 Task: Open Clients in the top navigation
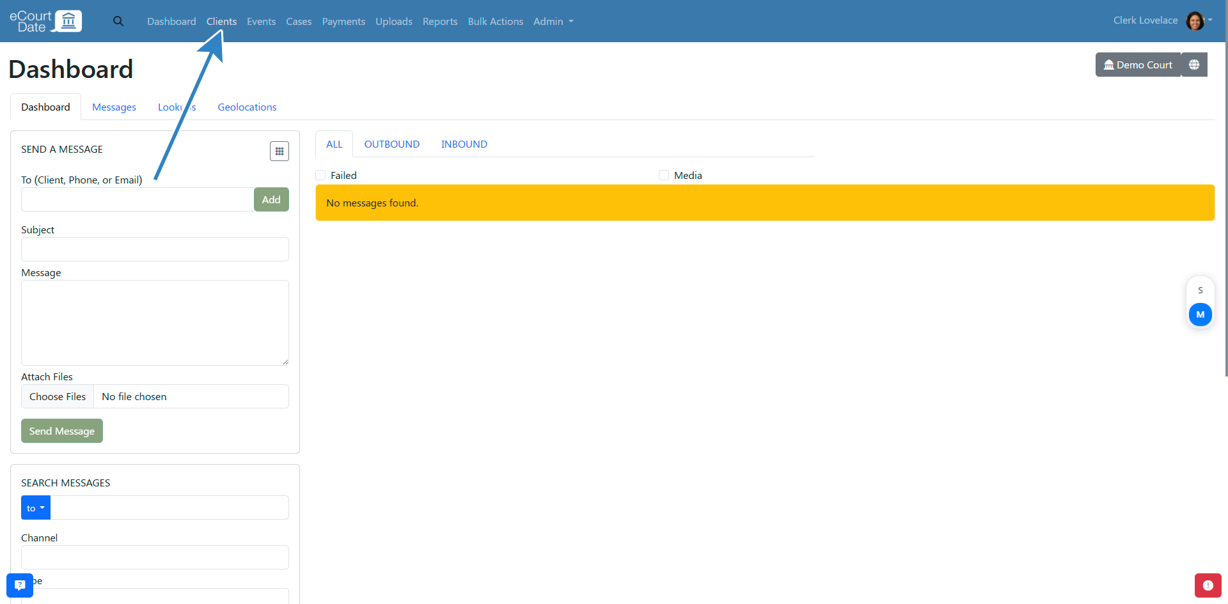[221, 21]
